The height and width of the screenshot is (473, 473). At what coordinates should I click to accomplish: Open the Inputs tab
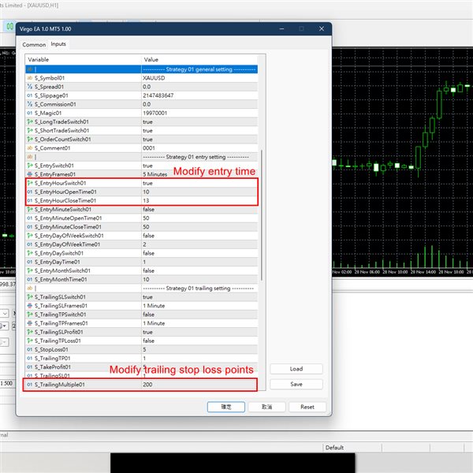coord(58,44)
